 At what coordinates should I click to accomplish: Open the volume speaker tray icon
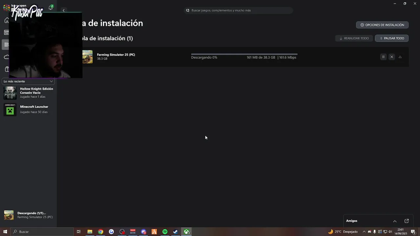[x=390, y=232]
